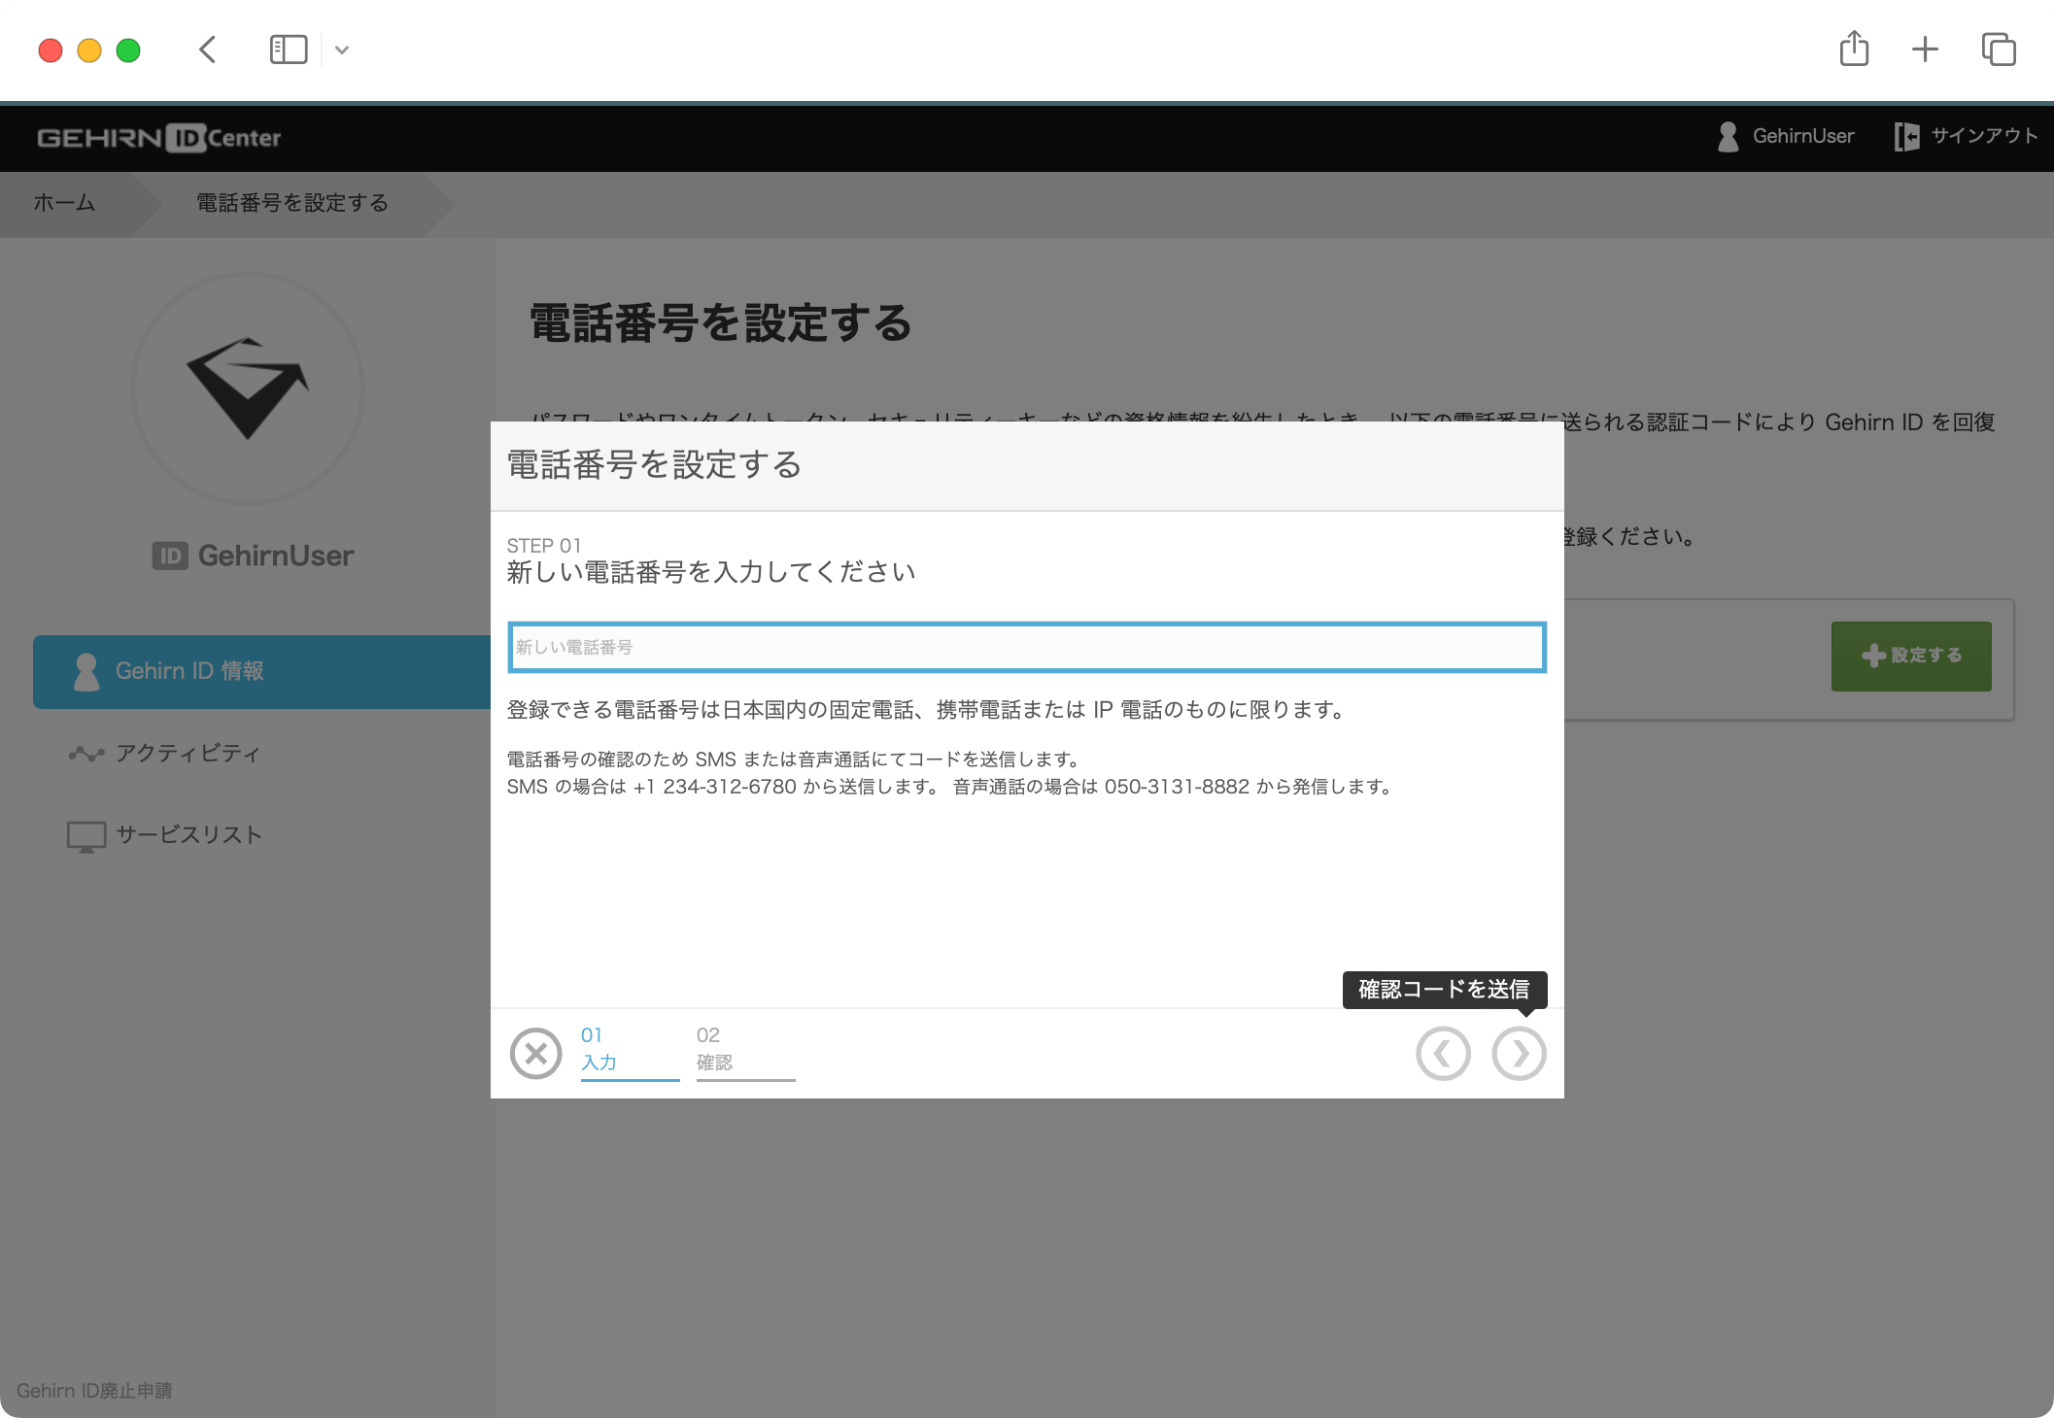Show the tab overview icon
2054x1418 pixels.
(x=1999, y=50)
